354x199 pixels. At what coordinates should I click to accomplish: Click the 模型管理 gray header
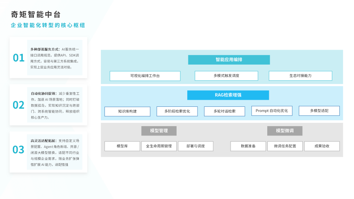[x=159, y=131]
